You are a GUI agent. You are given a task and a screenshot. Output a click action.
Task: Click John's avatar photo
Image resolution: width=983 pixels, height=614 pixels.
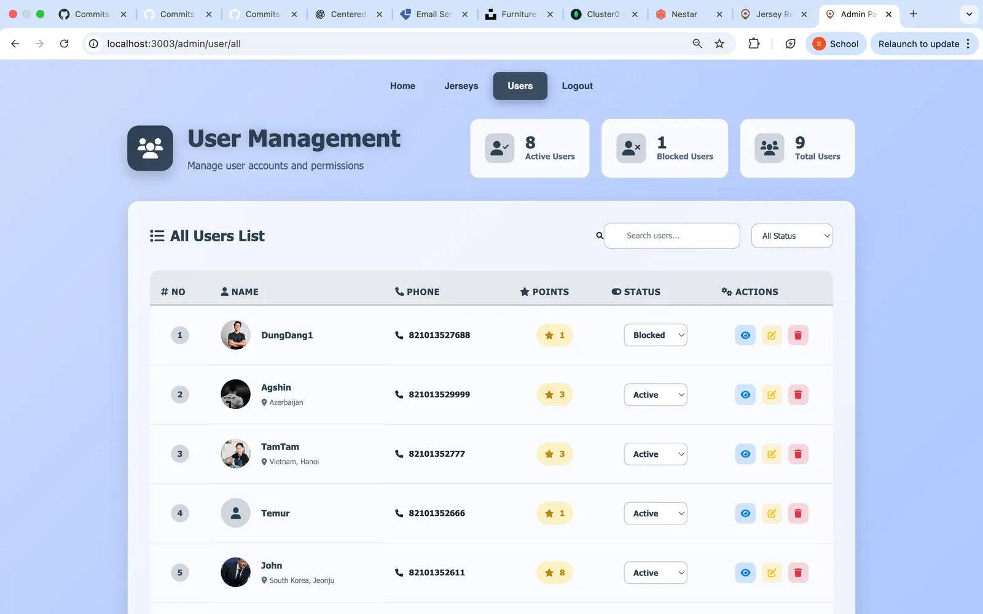(x=236, y=572)
